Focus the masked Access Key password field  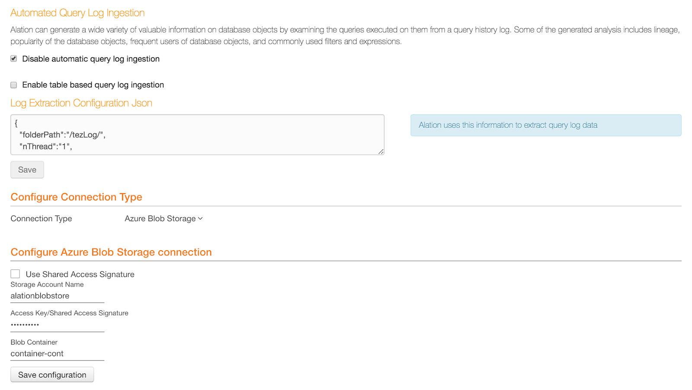(x=58, y=325)
